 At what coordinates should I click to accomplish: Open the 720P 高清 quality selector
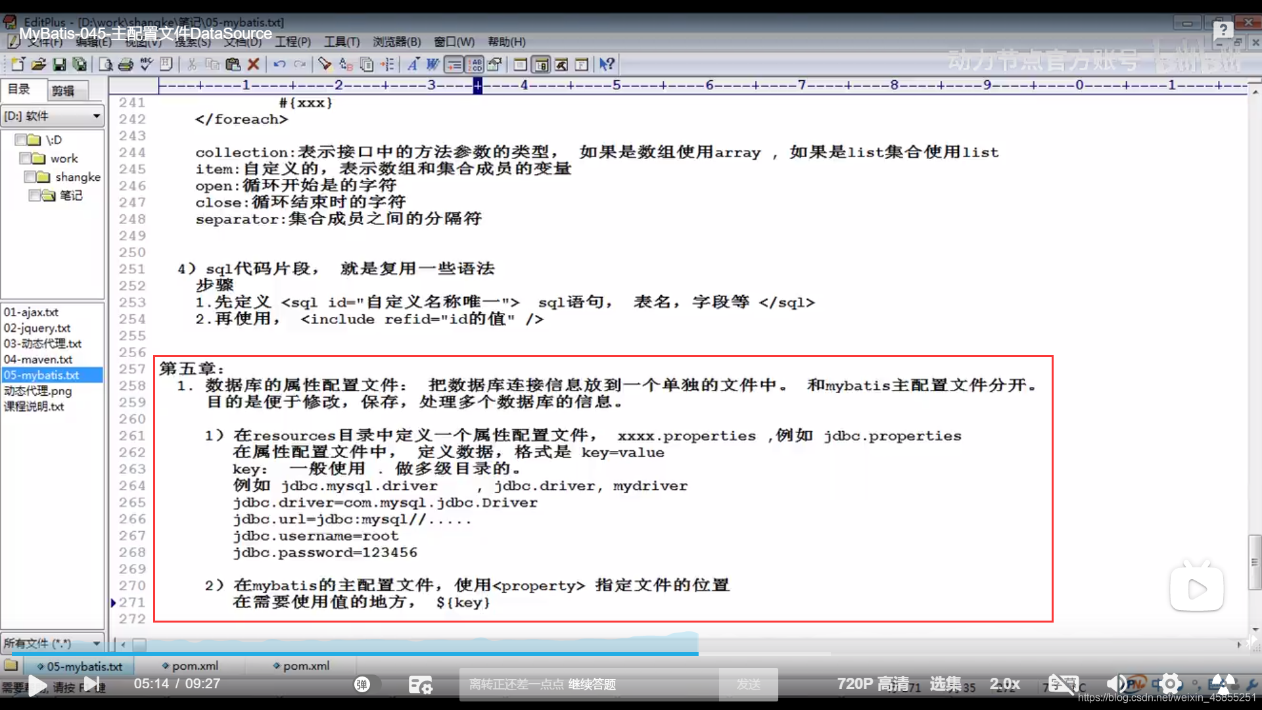coord(873,684)
